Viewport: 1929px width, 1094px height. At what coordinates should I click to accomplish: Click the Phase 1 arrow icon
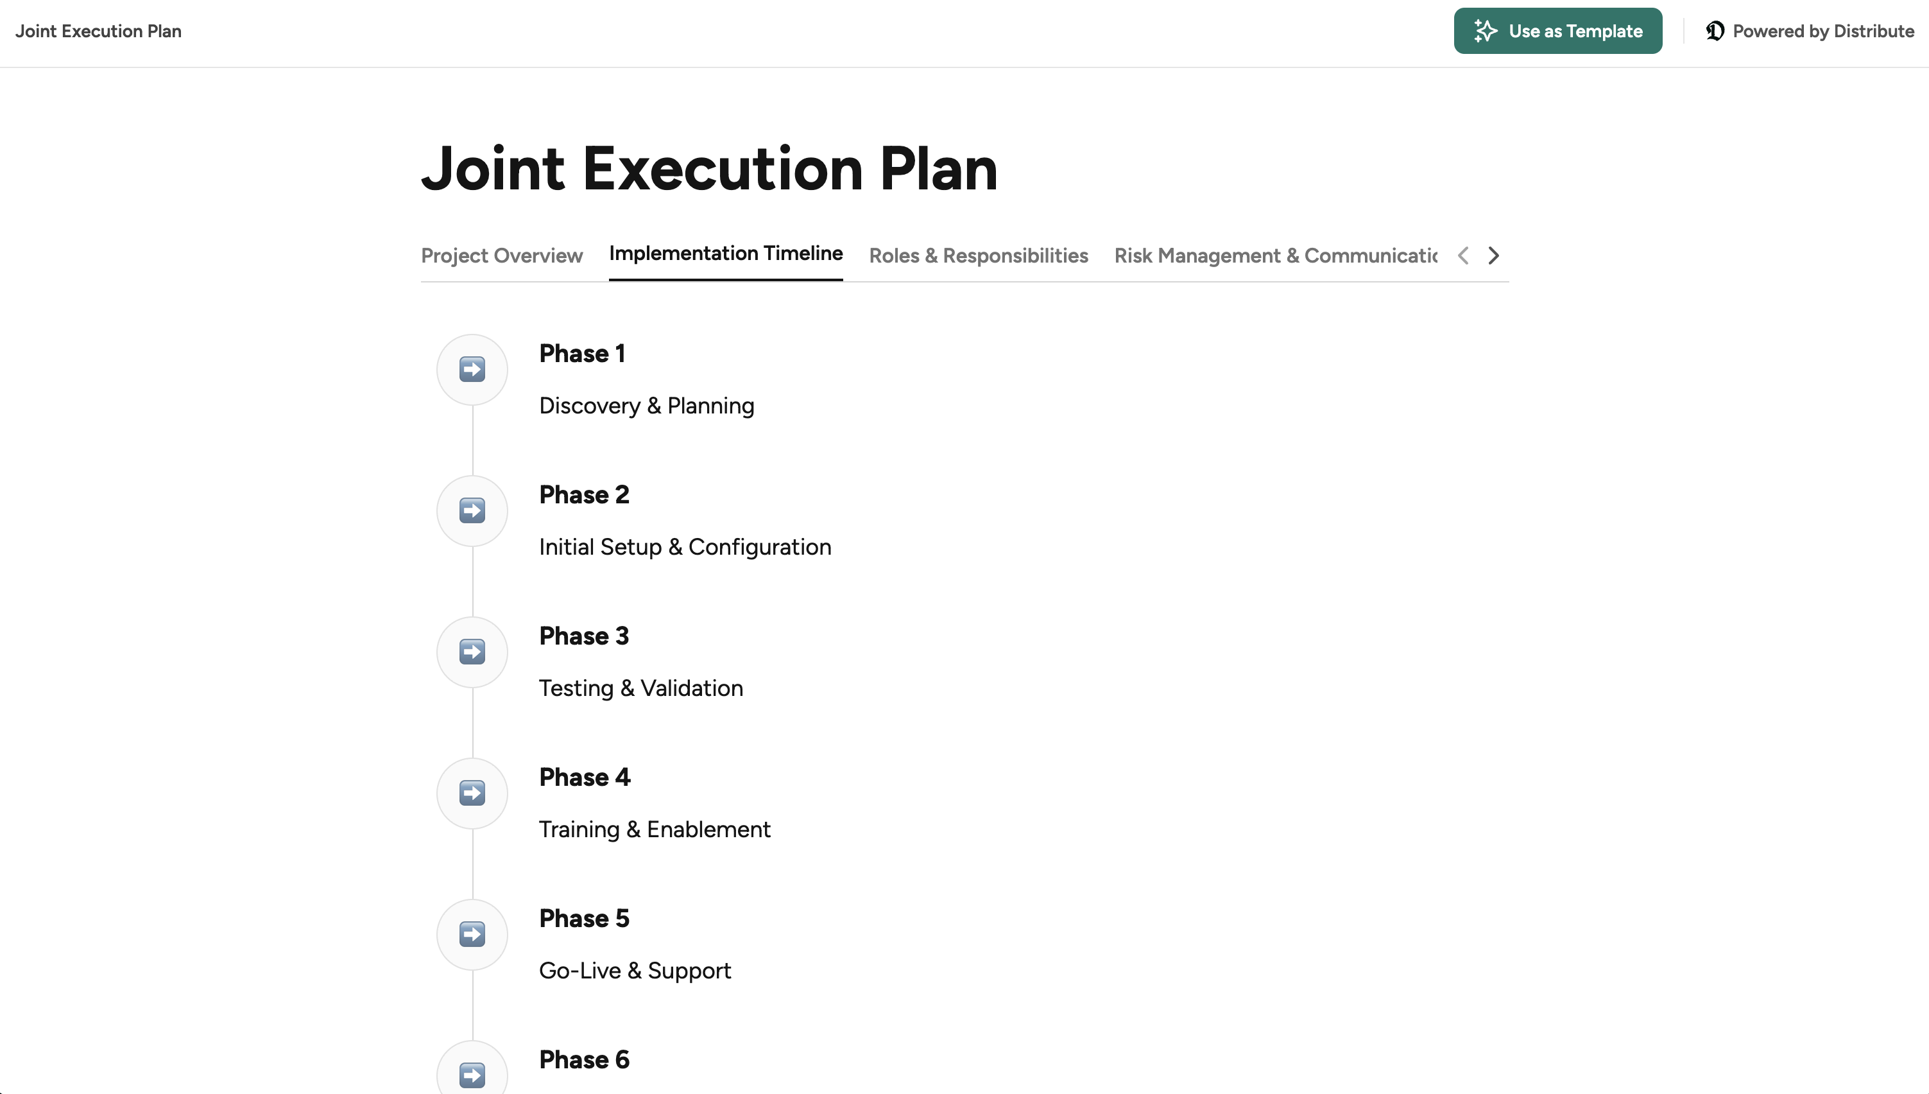[472, 370]
